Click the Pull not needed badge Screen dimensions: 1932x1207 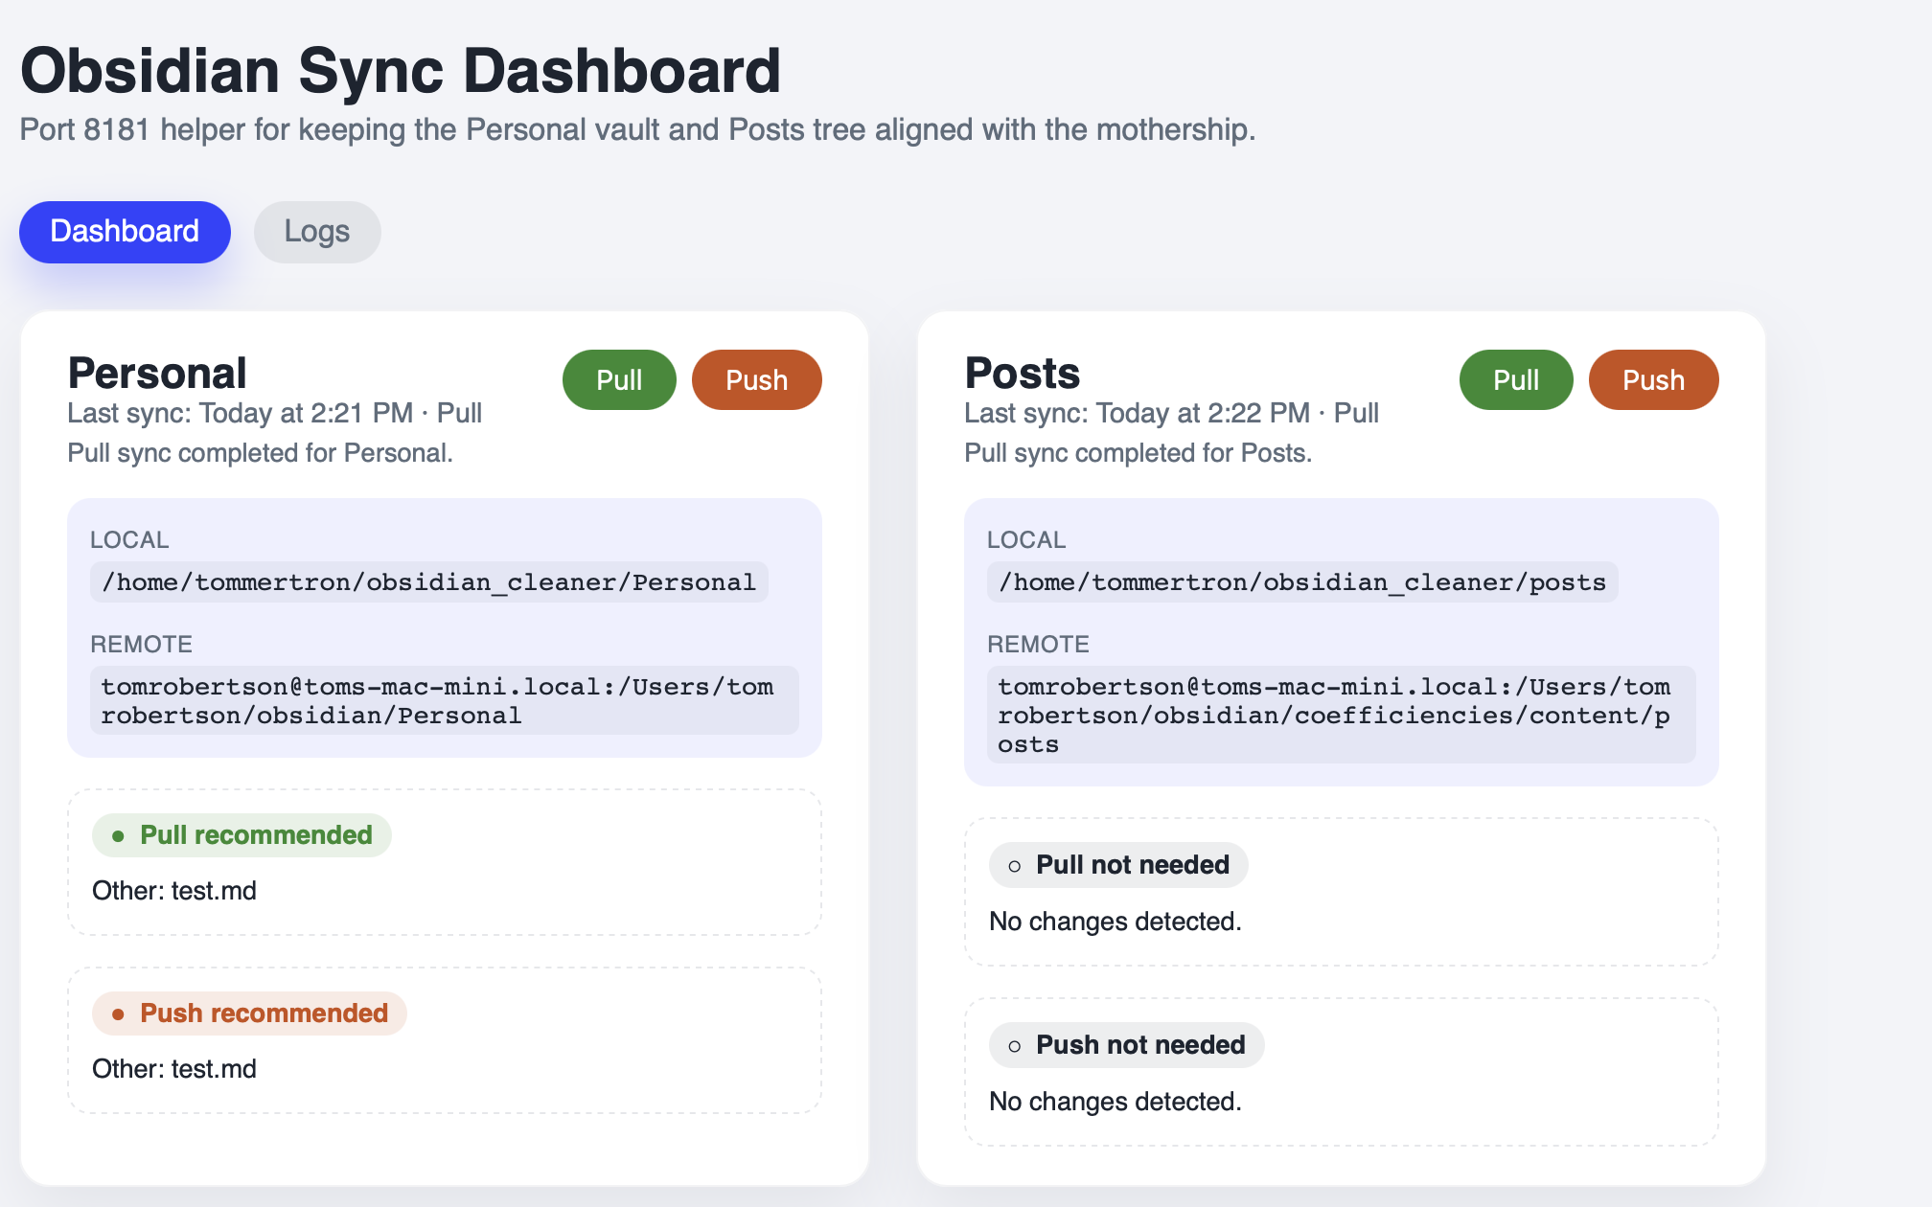pyautogui.click(x=1118, y=865)
